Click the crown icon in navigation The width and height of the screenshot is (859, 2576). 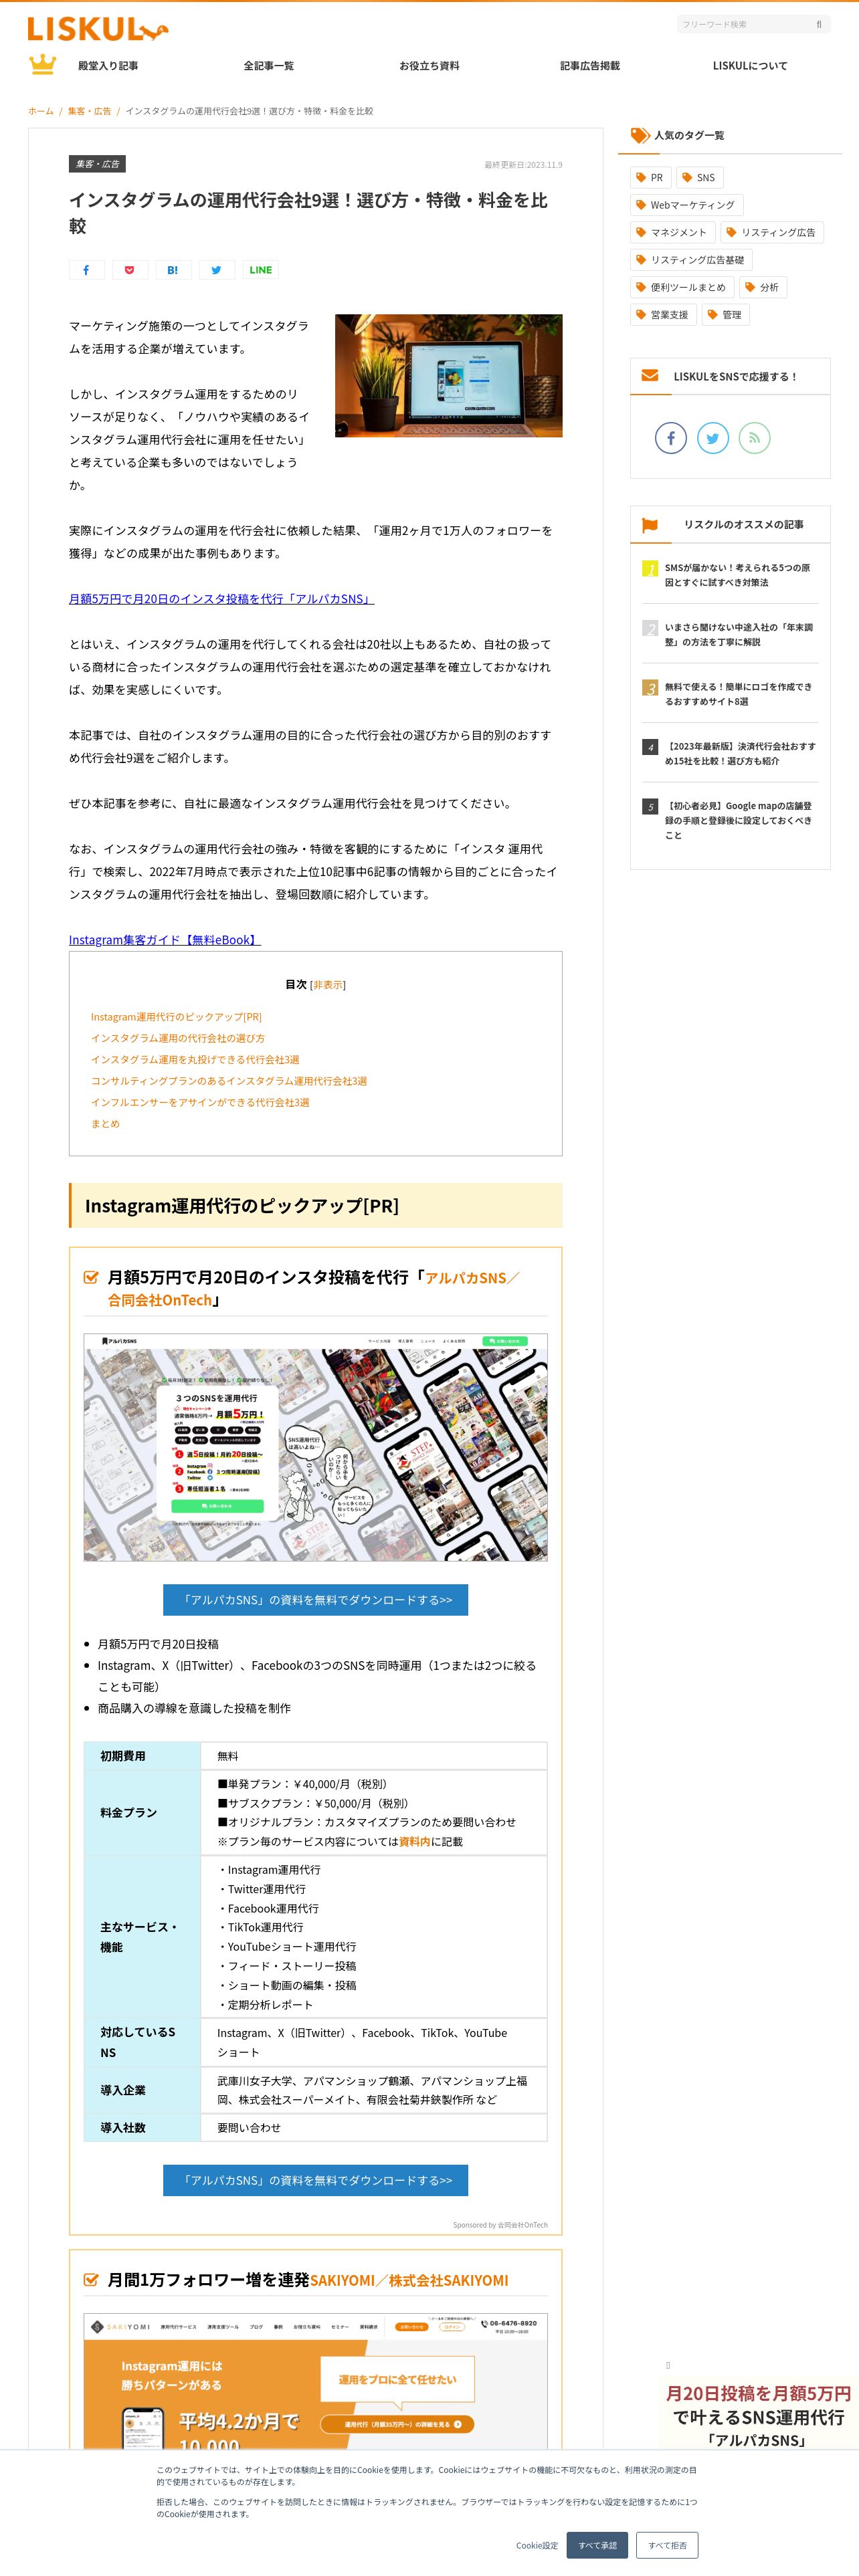[42, 65]
